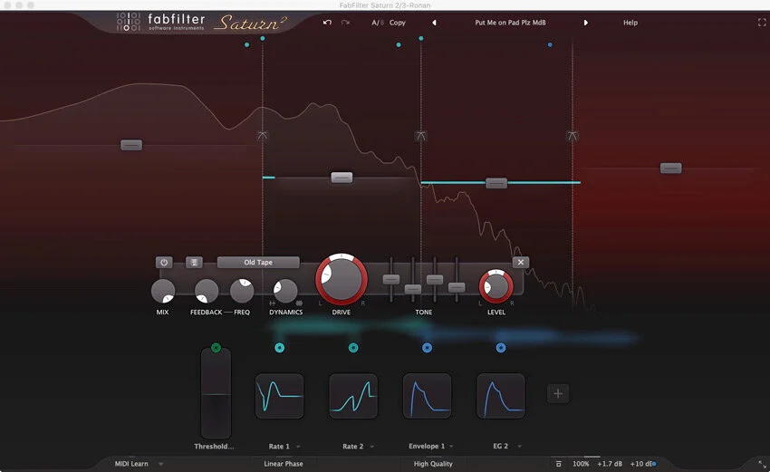
Task: Click the rightmost band's level handle
Action: [x=670, y=168]
